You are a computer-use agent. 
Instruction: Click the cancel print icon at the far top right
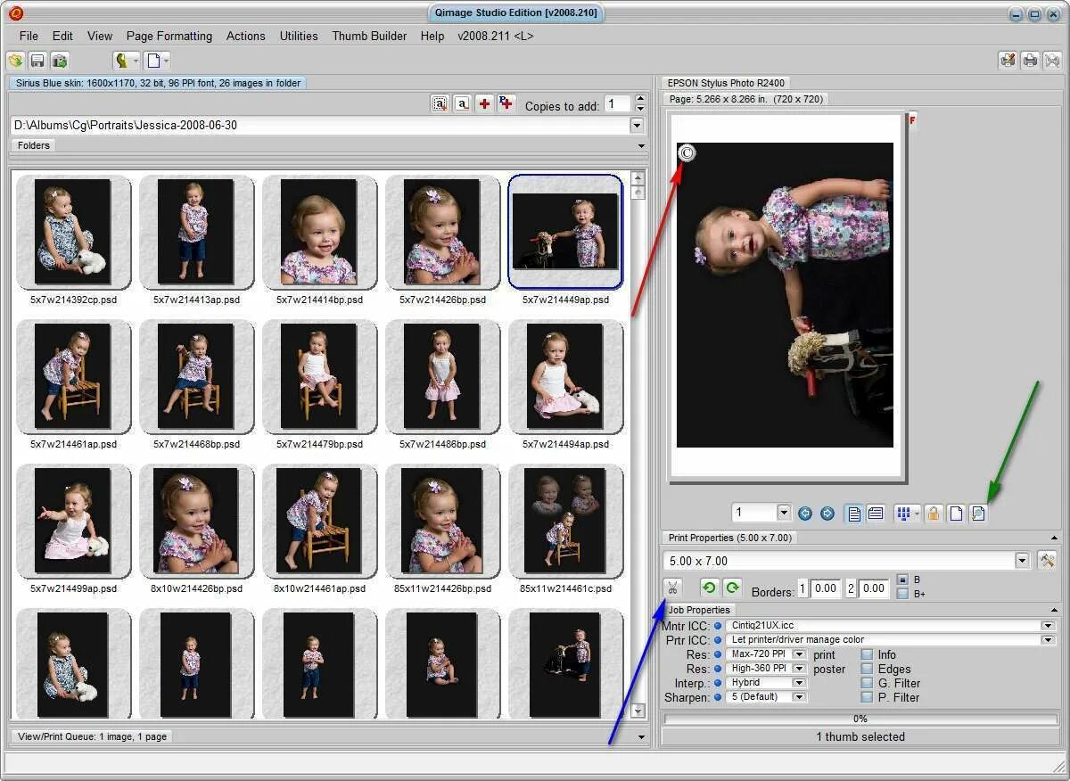tap(1052, 61)
